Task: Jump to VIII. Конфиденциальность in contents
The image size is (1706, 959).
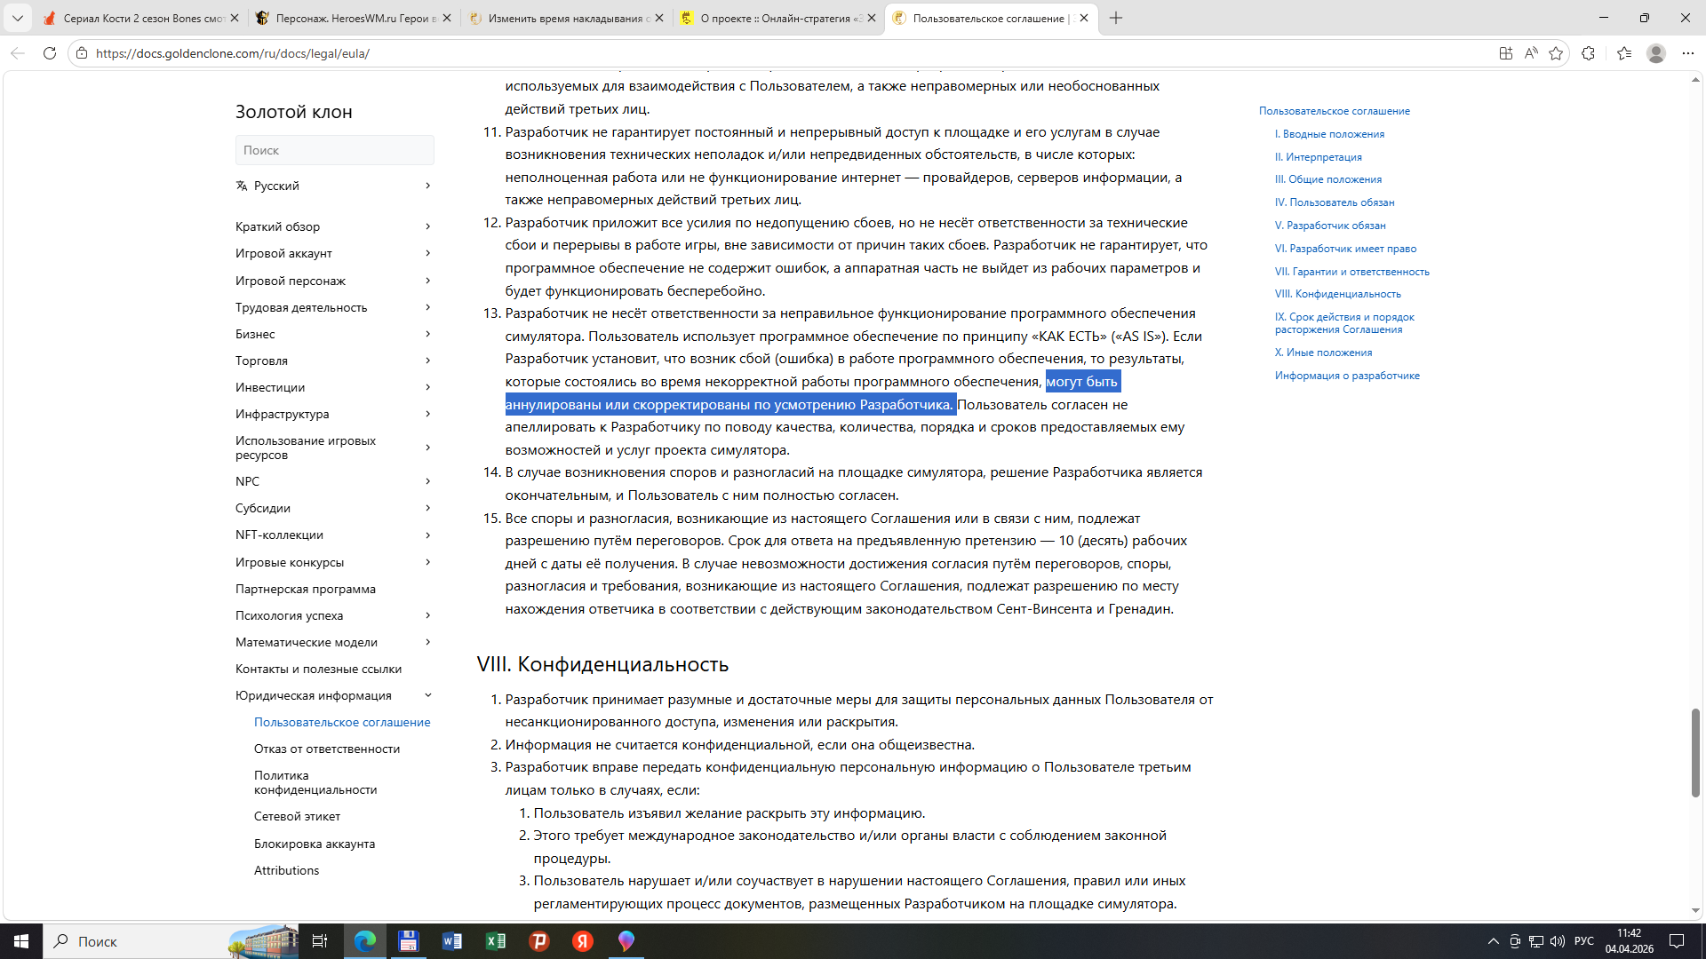Action: [x=1337, y=294]
